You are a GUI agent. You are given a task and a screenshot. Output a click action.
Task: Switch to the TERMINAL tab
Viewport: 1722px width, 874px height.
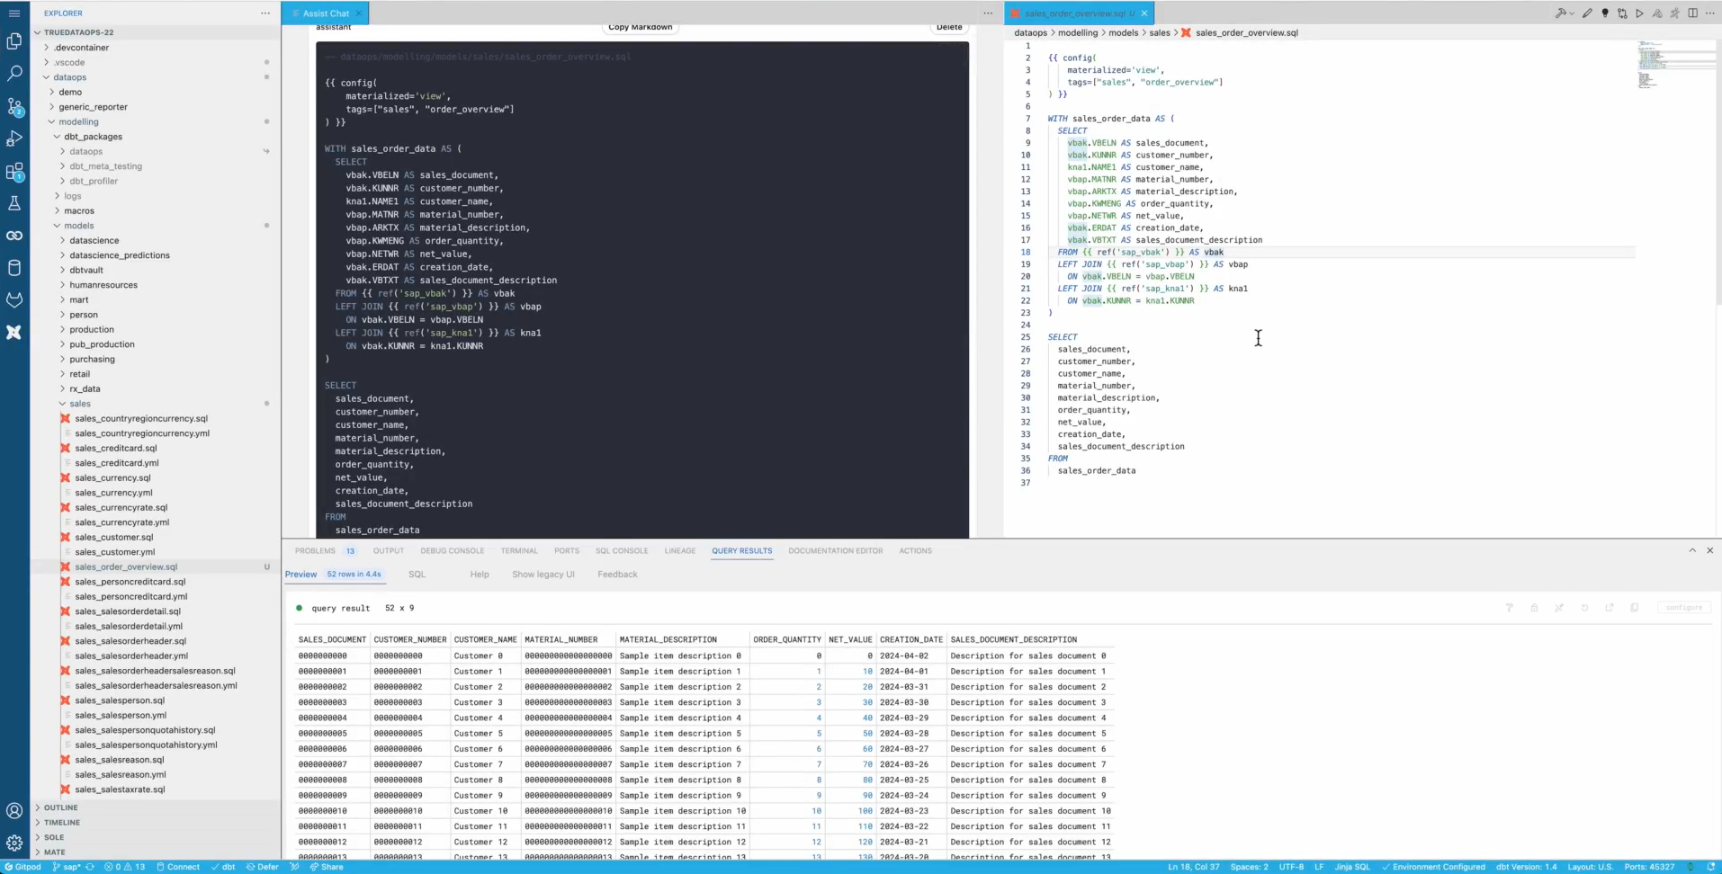[x=519, y=550]
